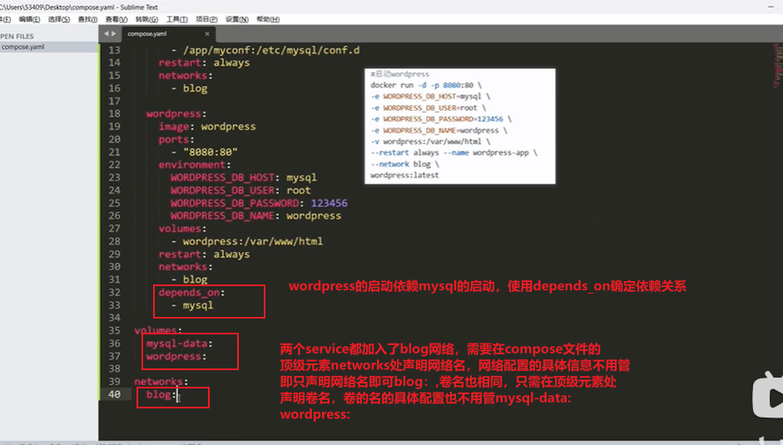Click the 'wordpress:' service key on line 18
783x445 pixels.
176,114
